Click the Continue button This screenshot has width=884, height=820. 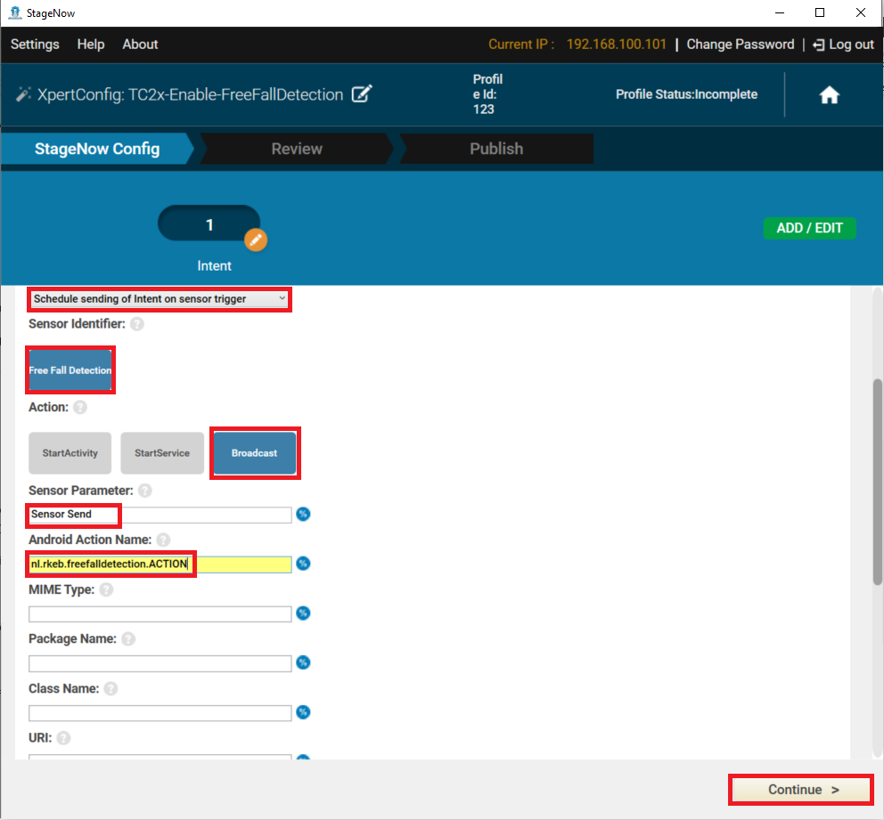click(x=801, y=790)
